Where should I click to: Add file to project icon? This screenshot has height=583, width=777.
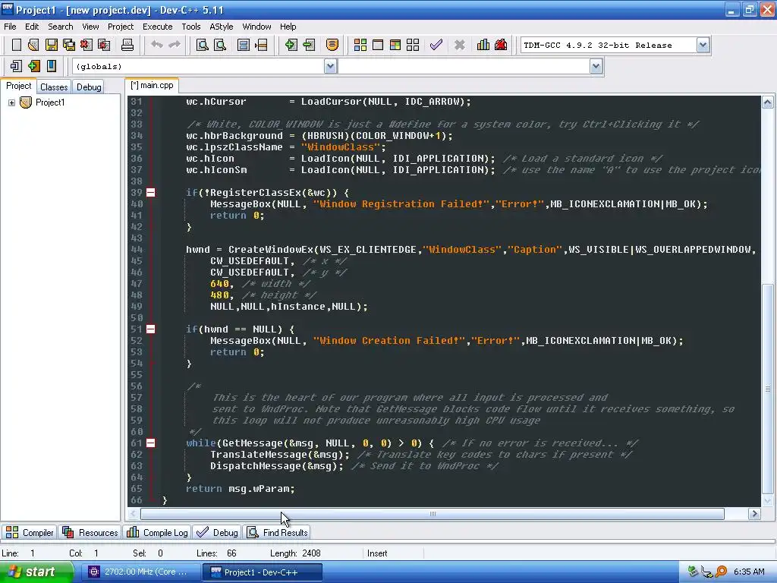coord(291,45)
